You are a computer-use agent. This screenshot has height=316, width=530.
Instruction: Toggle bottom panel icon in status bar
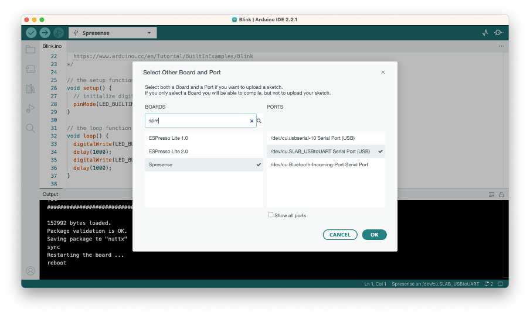click(501, 284)
